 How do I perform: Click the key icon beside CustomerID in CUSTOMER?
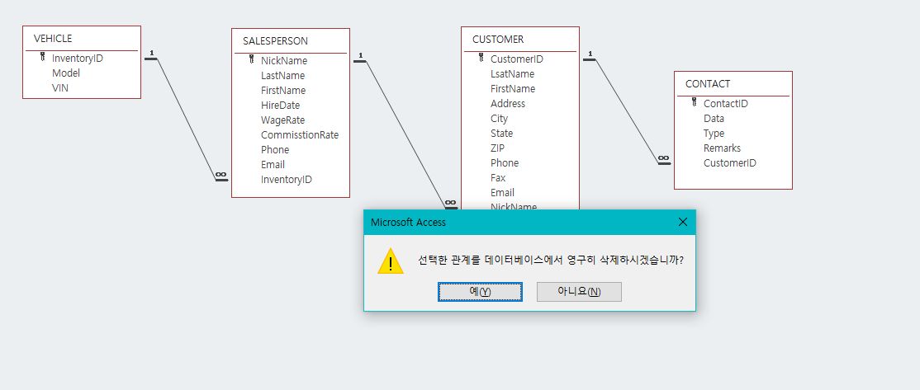pyautogui.click(x=481, y=58)
